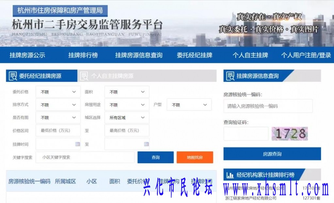Viewport: 334px width, 203px height.
Task: Open 挂牌房源信息查询 navigation item
Action: [x=139, y=55]
